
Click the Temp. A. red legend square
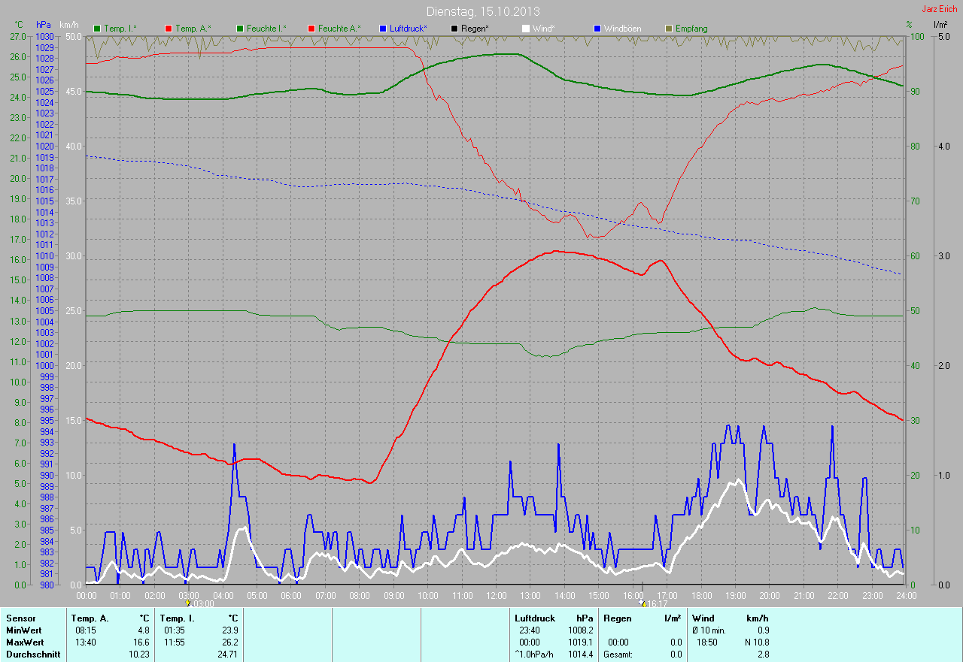click(169, 29)
